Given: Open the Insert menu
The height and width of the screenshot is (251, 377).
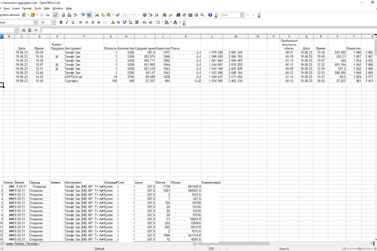Looking at the screenshot, I should click(16, 8).
